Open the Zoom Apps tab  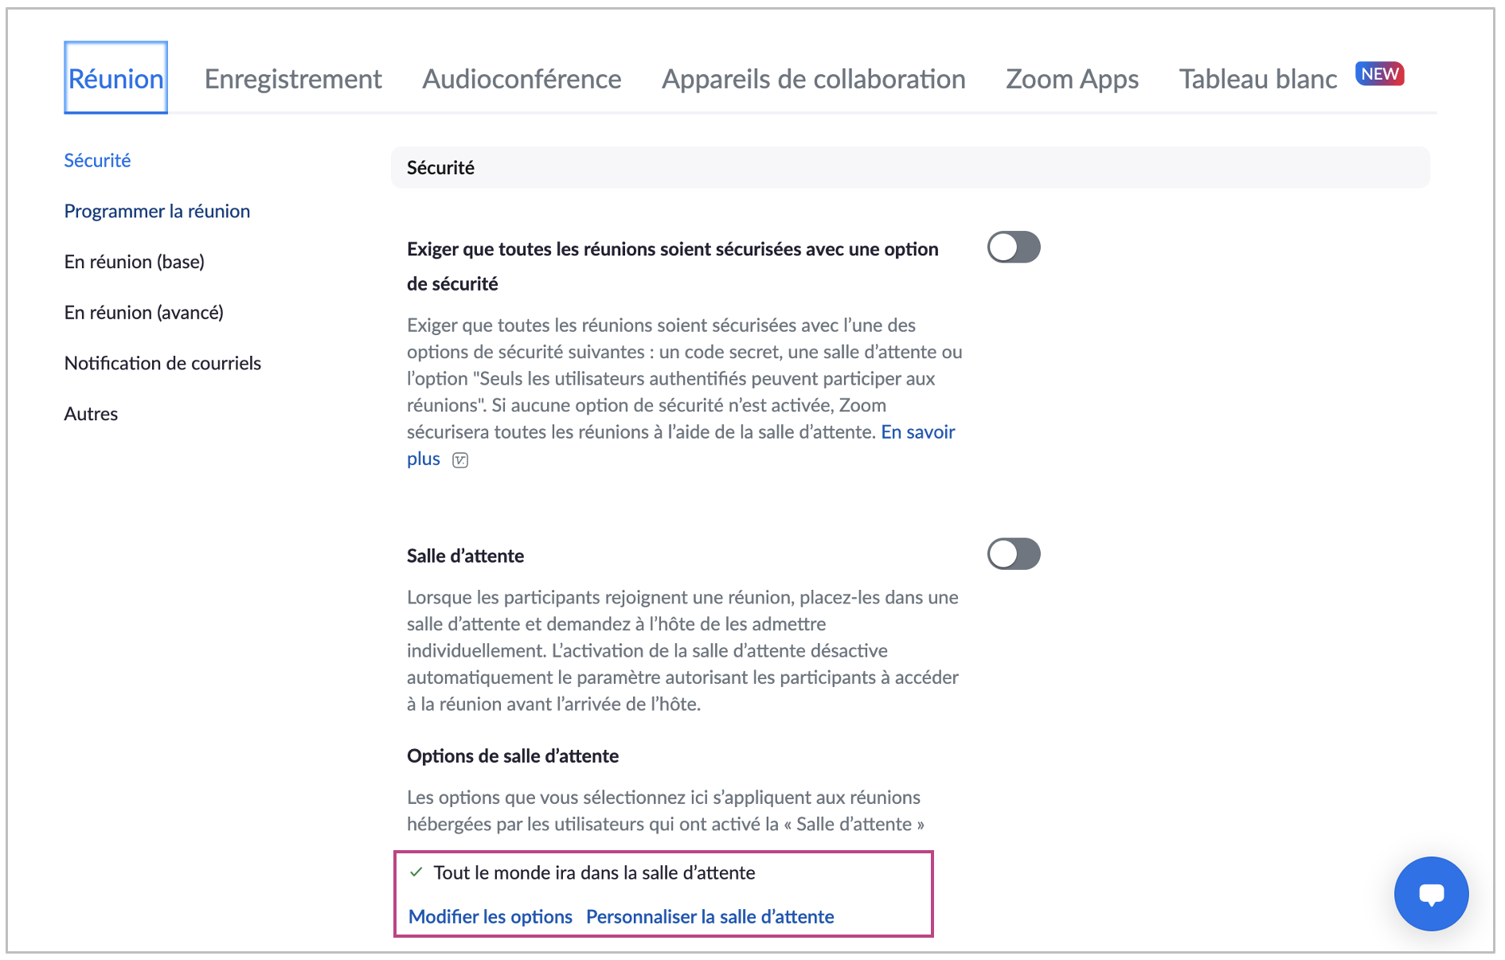pyautogui.click(x=1072, y=79)
